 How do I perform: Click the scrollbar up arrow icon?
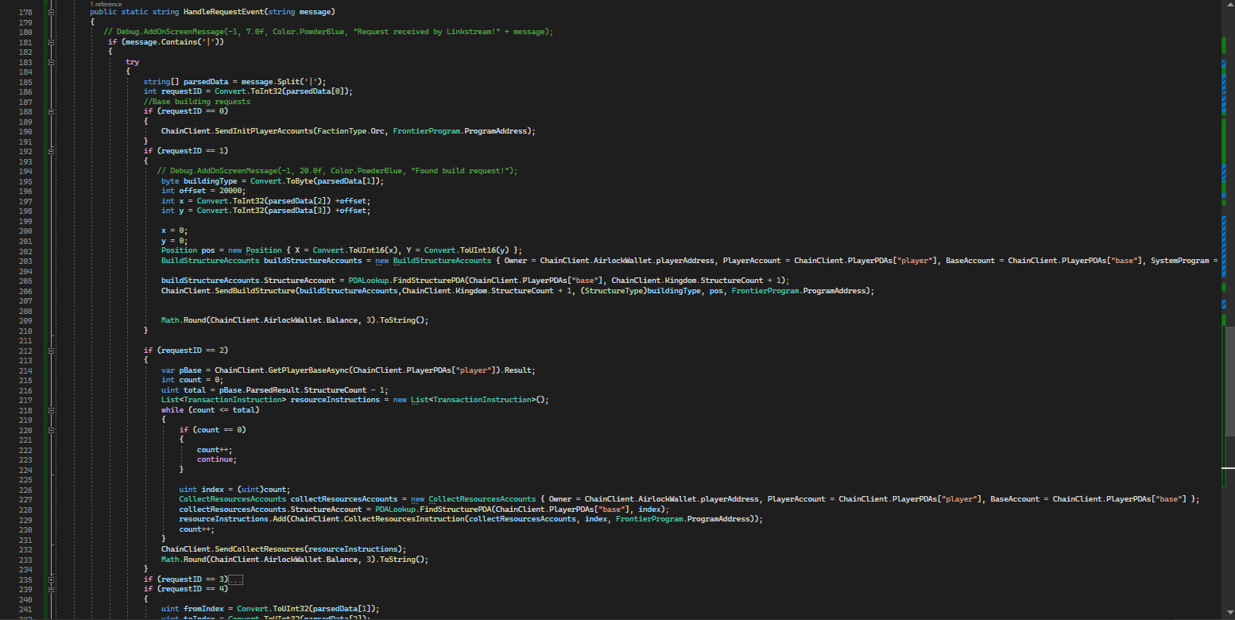click(1229, 5)
